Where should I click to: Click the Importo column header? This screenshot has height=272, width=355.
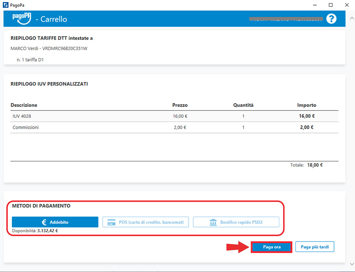(306, 105)
